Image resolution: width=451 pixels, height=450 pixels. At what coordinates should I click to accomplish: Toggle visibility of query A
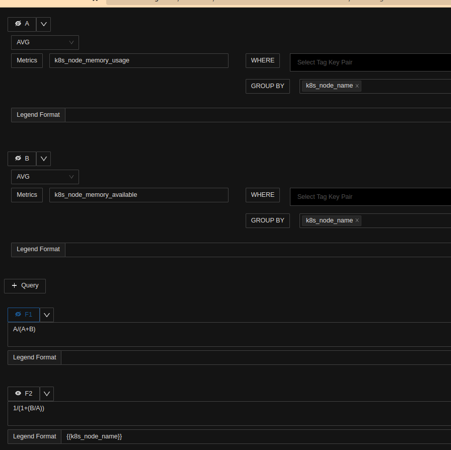tap(18, 24)
